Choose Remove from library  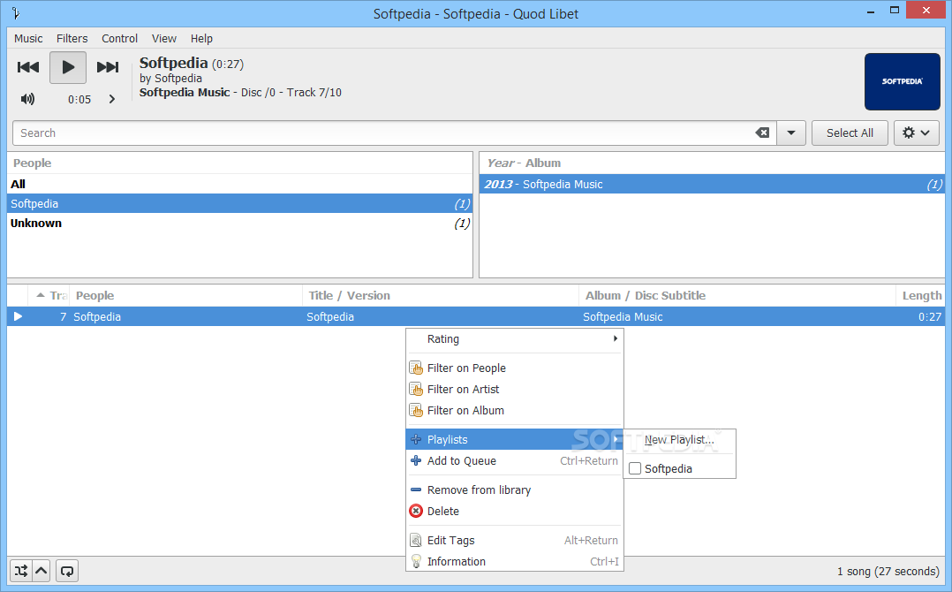click(x=514, y=490)
